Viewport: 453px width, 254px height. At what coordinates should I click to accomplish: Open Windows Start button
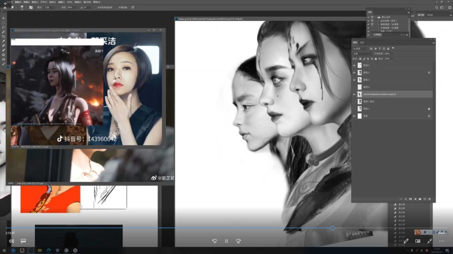[x=4, y=250]
